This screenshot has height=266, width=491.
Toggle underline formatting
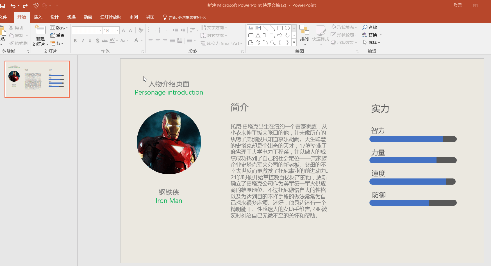90,41
